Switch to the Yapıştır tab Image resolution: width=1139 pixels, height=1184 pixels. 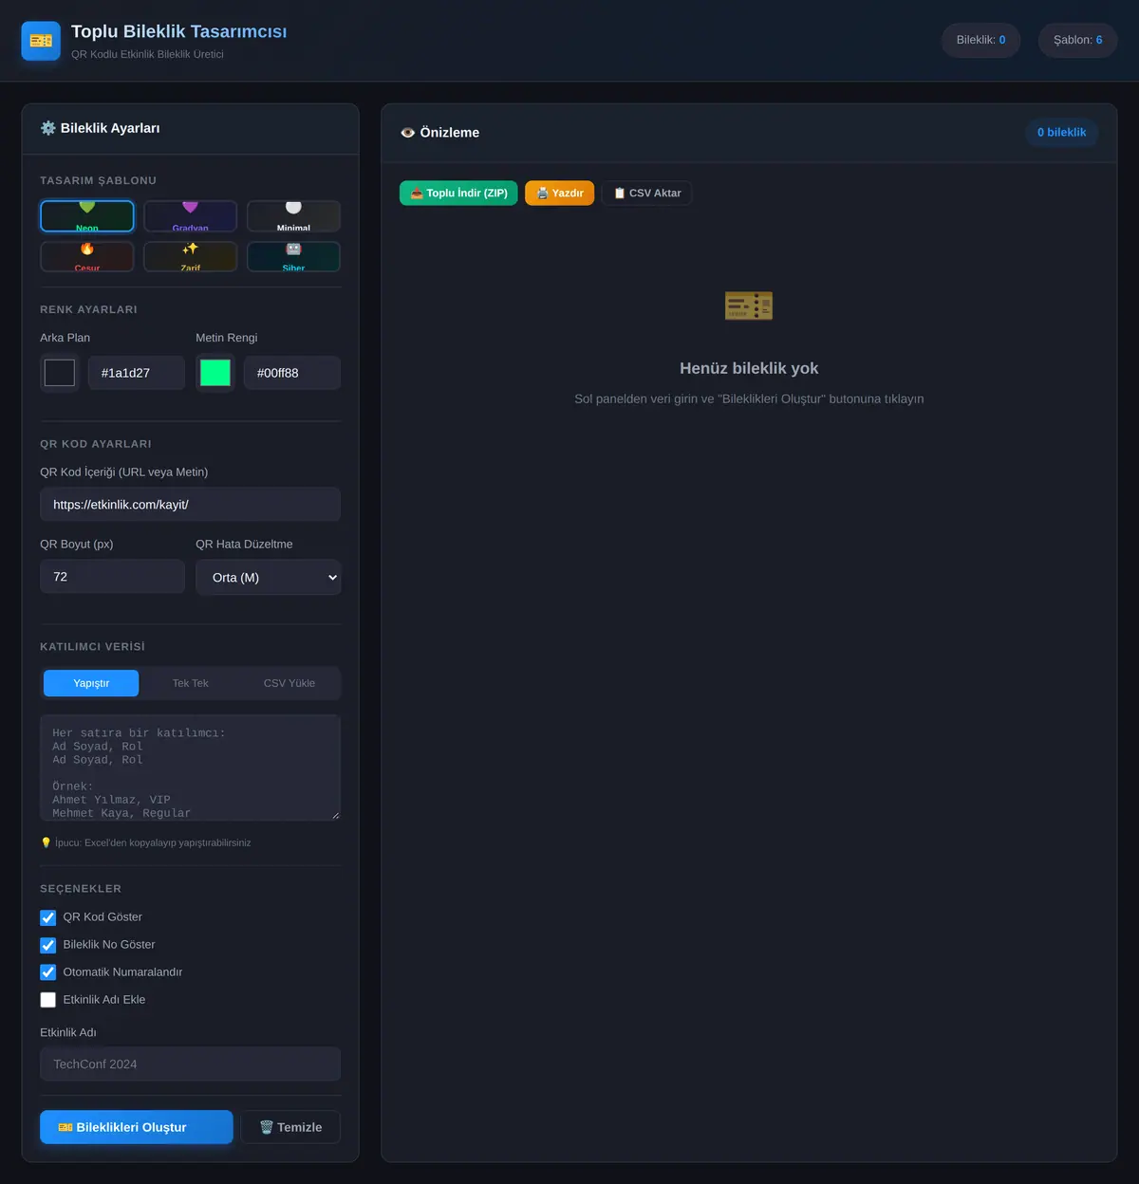click(91, 683)
